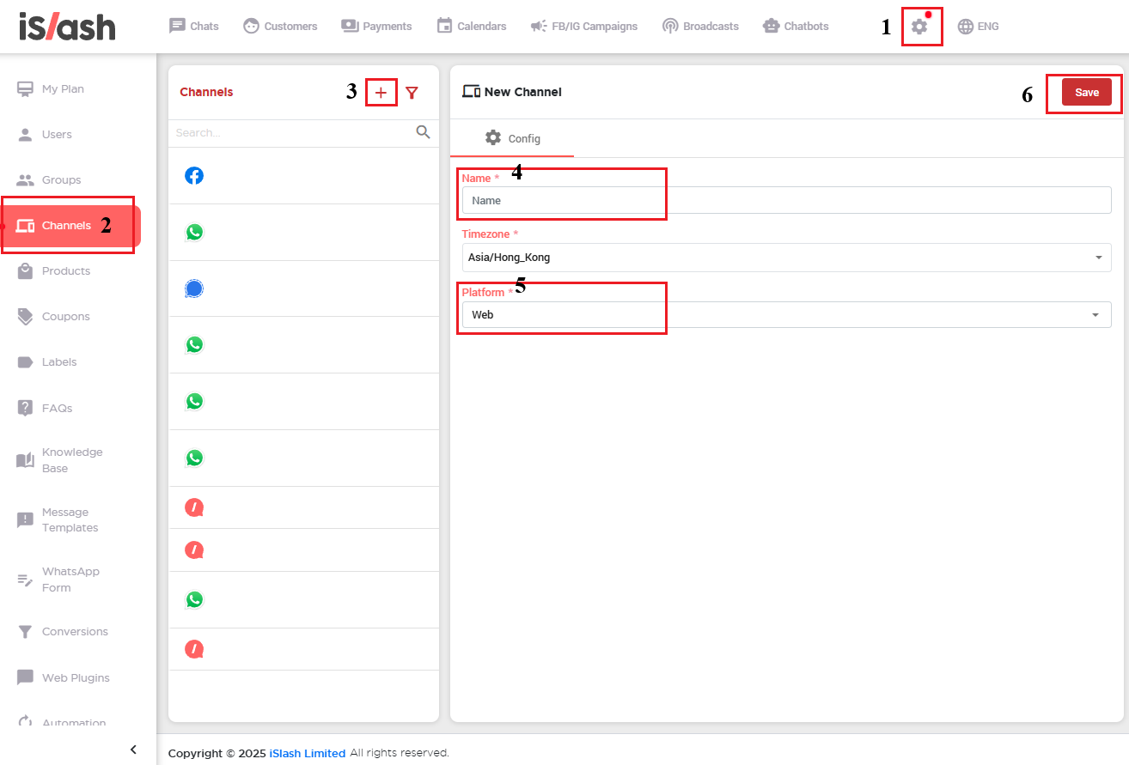Click the plus icon to add channel
The height and width of the screenshot is (765, 1129).
pyautogui.click(x=381, y=93)
